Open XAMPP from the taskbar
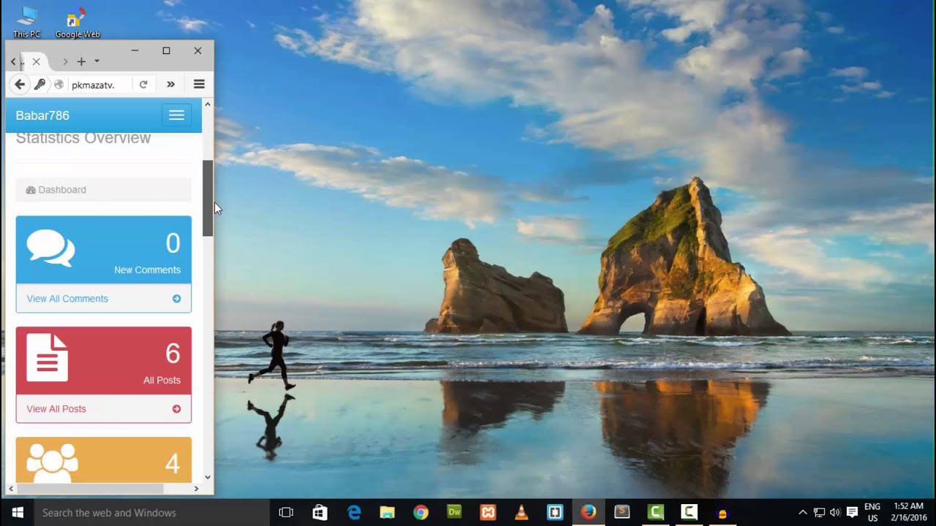 pyautogui.click(x=488, y=513)
